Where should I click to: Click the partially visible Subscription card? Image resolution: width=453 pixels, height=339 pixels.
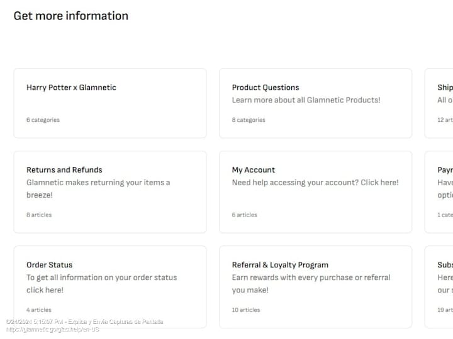(439, 287)
